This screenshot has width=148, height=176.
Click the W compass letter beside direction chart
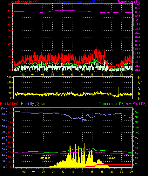click(140, 83)
